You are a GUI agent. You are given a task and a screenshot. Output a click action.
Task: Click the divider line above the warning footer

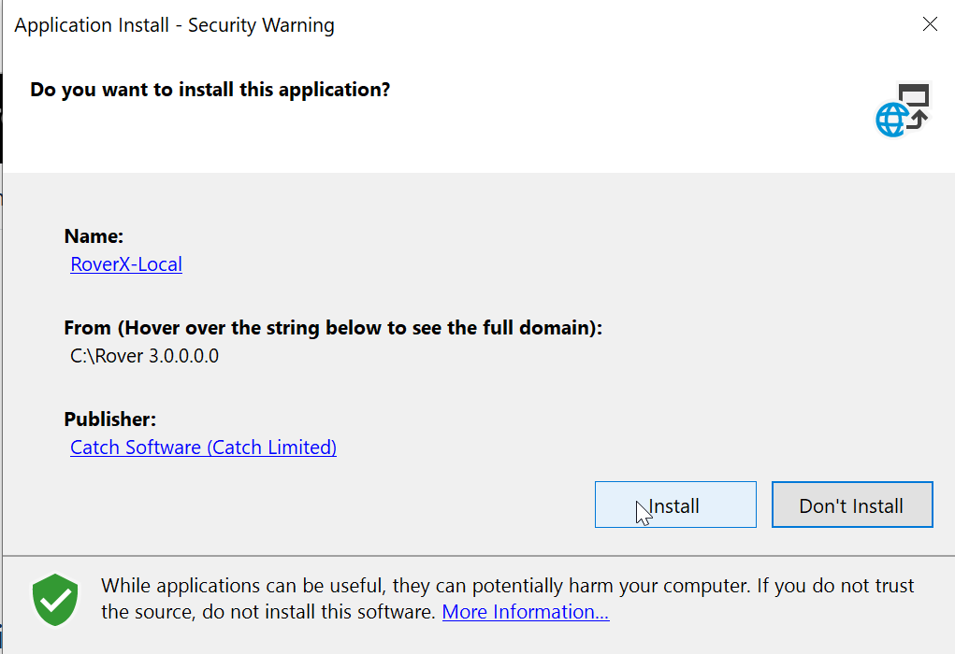coord(477,555)
